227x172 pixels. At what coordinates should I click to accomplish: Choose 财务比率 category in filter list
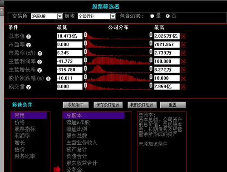click(25, 156)
